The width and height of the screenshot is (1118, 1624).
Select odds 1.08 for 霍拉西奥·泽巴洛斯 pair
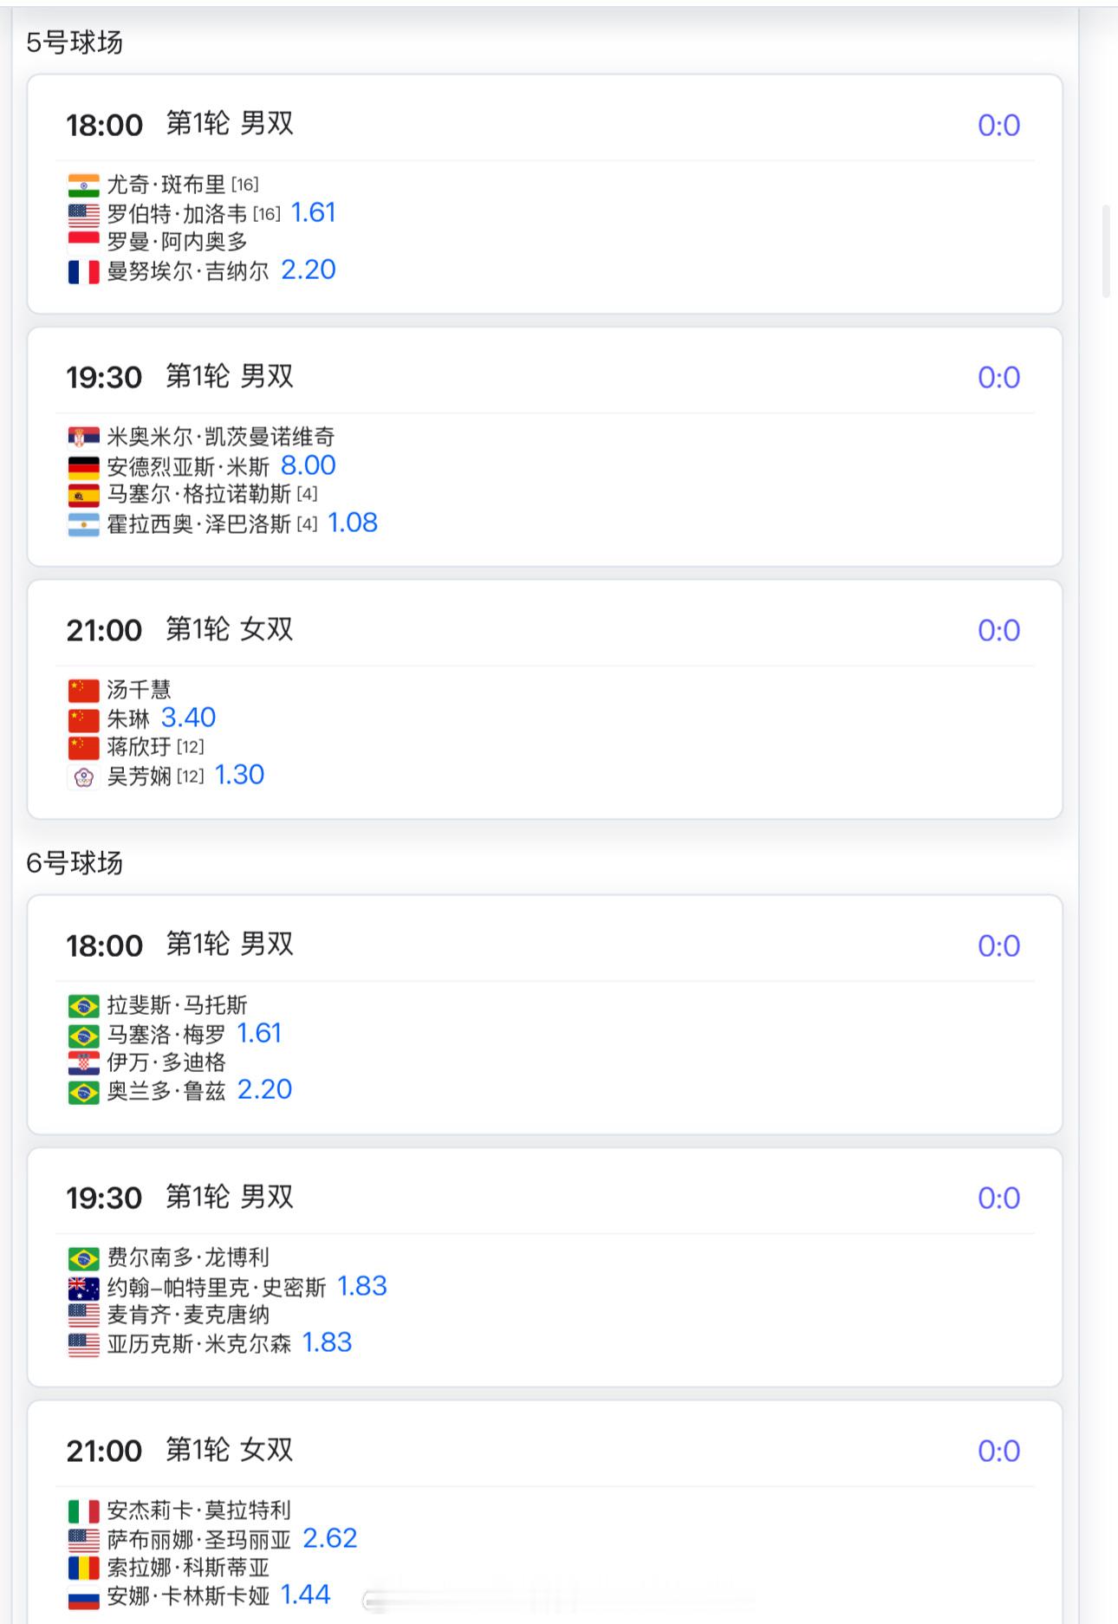click(352, 523)
